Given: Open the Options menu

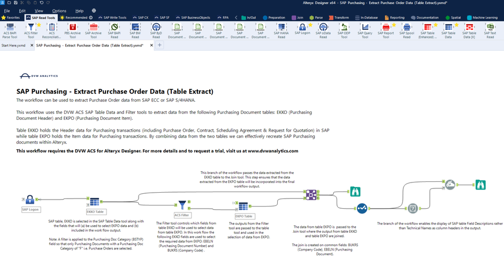Looking at the screenshot, I should coord(59,11).
